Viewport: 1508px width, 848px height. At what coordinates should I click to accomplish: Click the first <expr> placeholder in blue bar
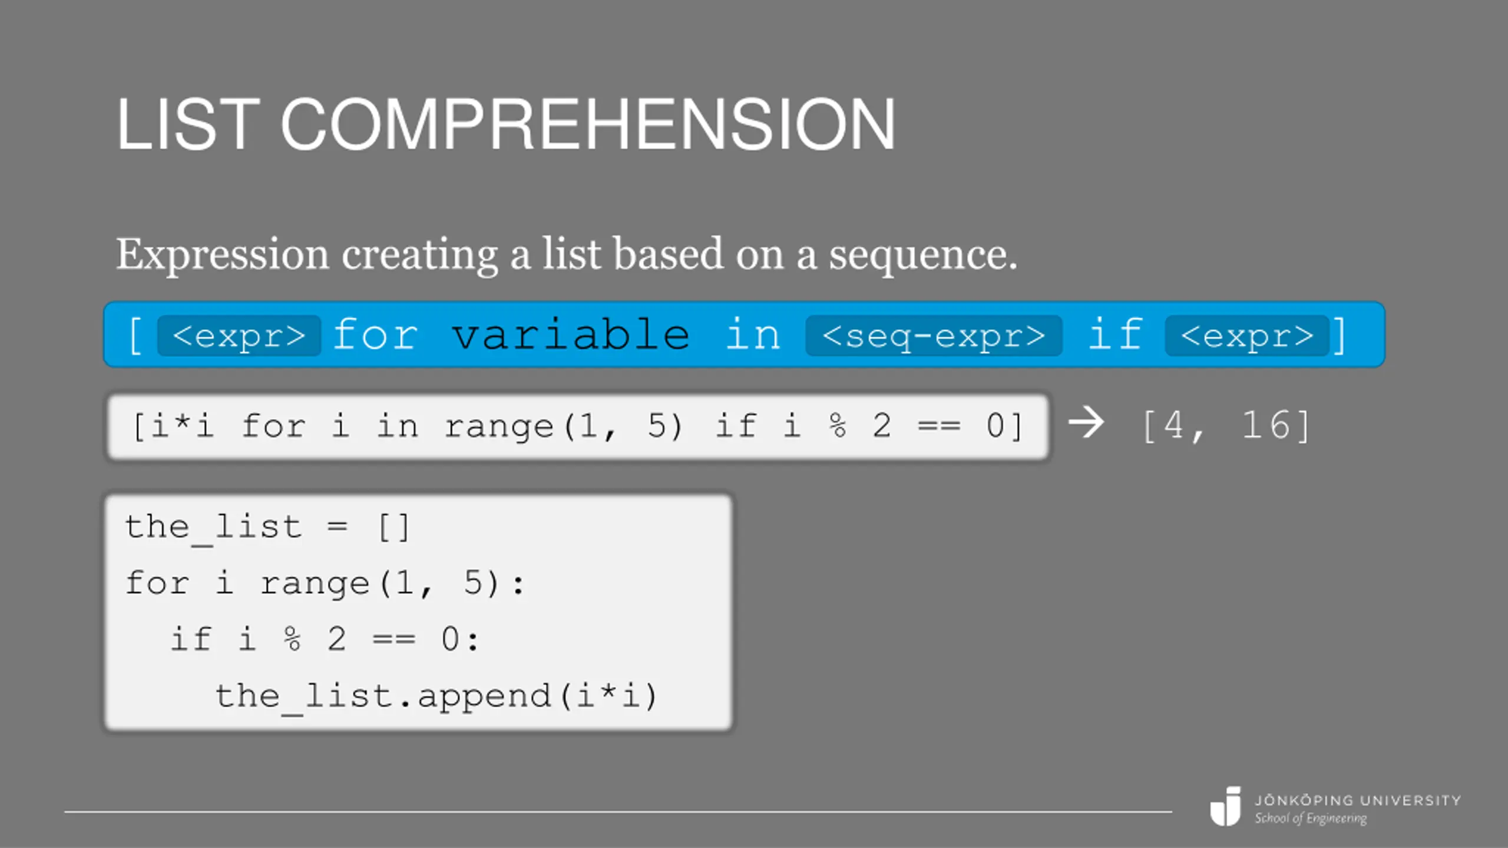coord(239,336)
